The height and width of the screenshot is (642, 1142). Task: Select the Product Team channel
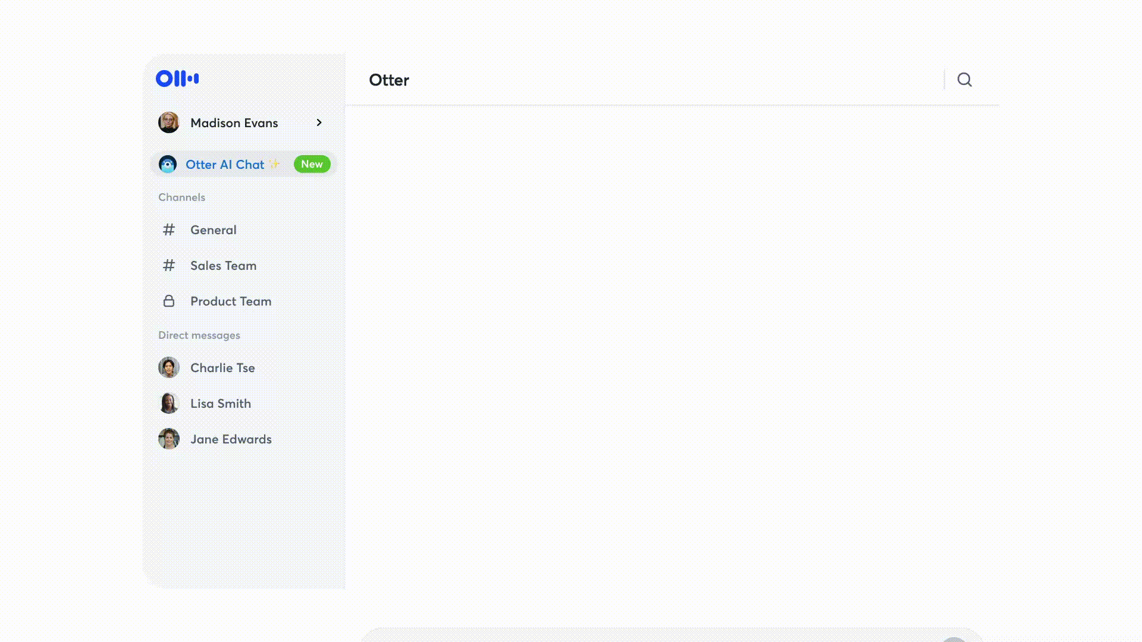[230, 301]
